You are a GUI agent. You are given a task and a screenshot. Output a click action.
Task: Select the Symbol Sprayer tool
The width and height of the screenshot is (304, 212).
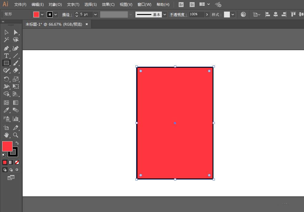[x=6, y=119]
